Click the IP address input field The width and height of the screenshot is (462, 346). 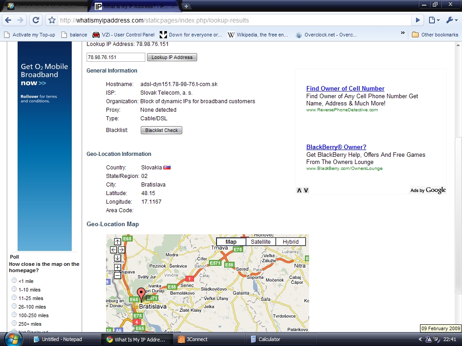pos(116,57)
